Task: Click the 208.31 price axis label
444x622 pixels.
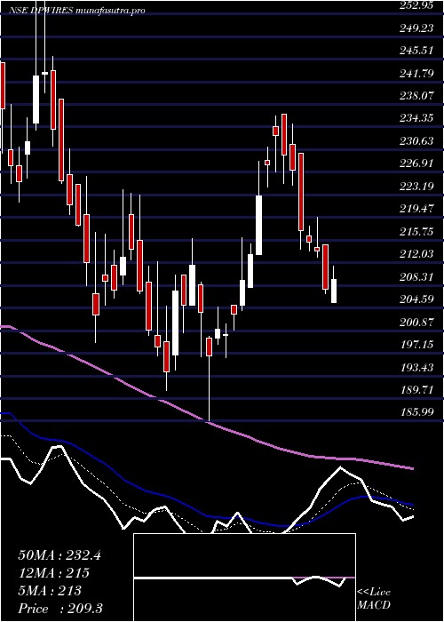Action: (x=417, y=277)
